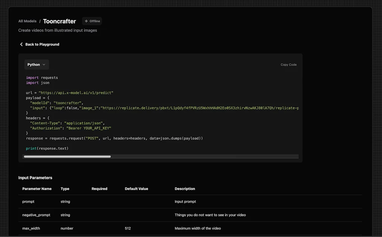Screen dimensions: 382x237
Task: Select the negative_prompt parameter row
Action: [36, 215]
